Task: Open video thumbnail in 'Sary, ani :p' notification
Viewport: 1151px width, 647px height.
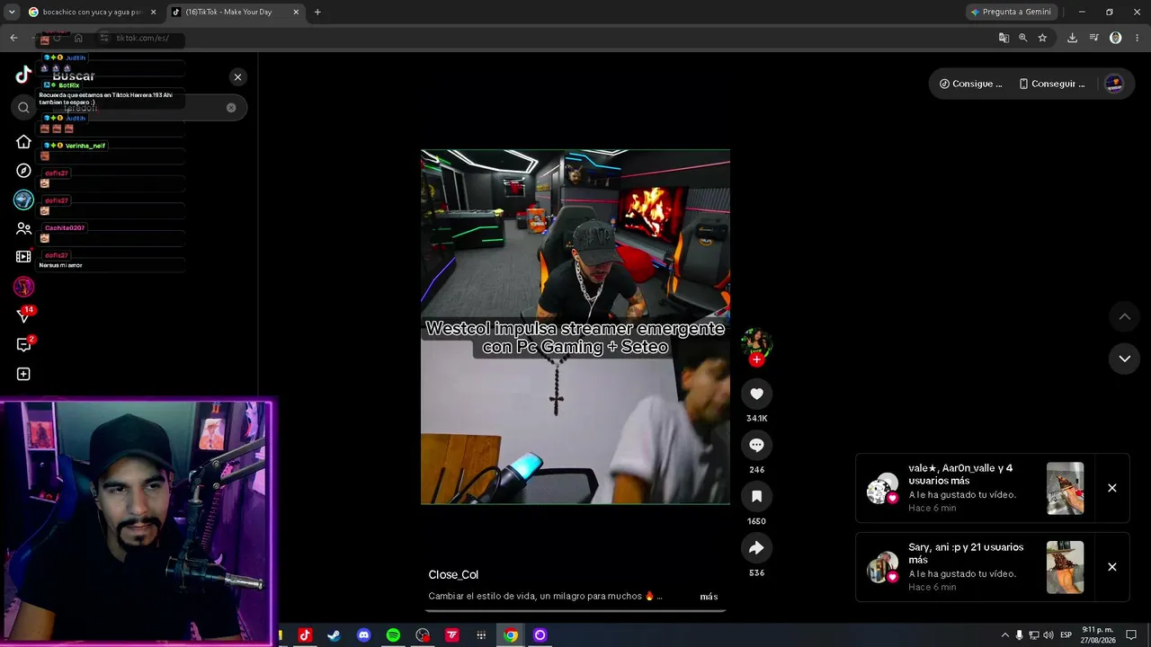Action: [1065, 567]
